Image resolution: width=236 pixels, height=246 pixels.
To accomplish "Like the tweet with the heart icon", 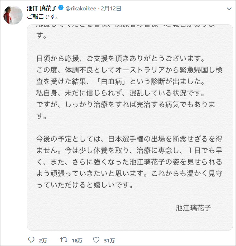I will [x=96, y=240].
